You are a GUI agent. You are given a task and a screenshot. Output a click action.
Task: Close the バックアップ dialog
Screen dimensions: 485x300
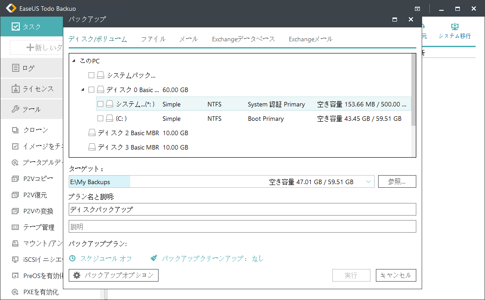pyautogui.click(x=411, y=19)
